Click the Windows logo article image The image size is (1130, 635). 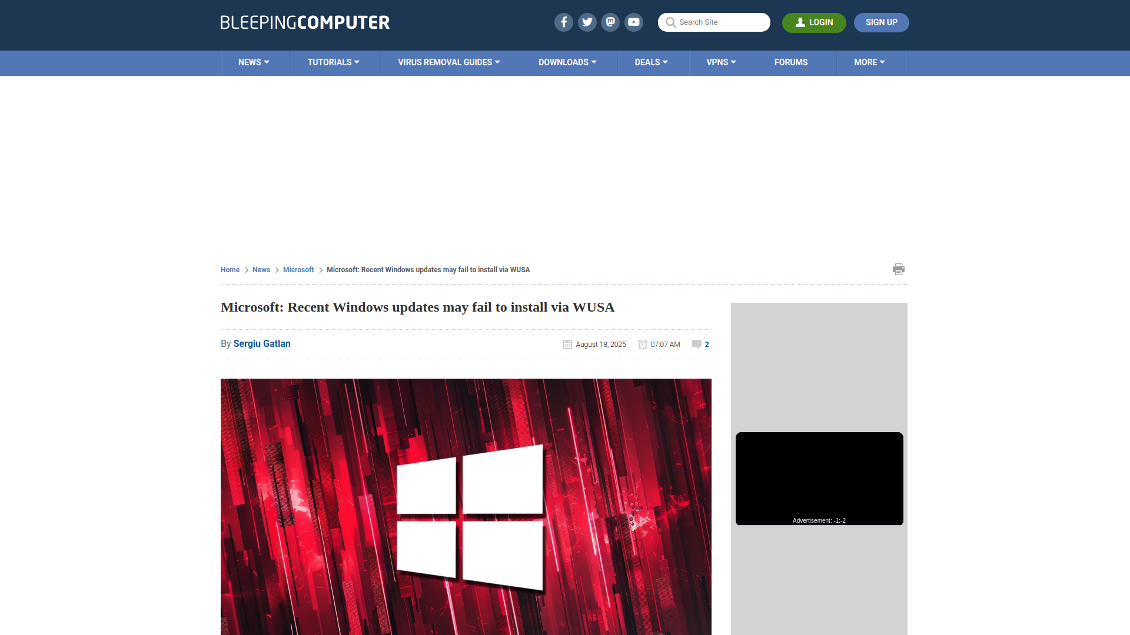click(x=466, y=506)
